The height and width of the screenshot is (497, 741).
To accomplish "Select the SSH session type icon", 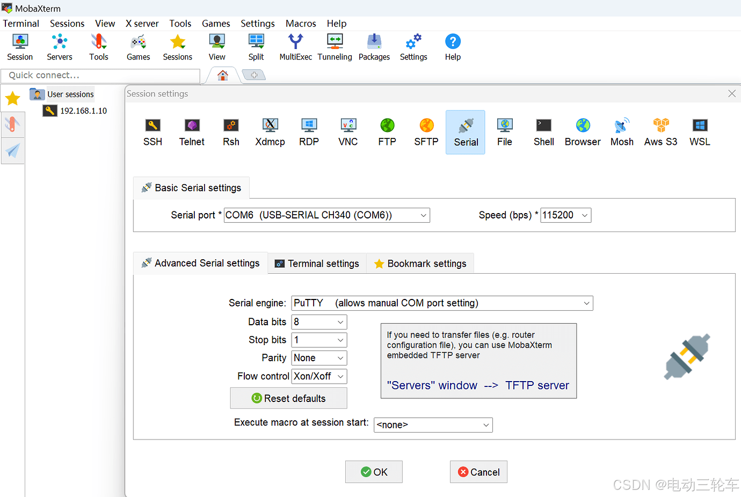I will coord(152,133).
